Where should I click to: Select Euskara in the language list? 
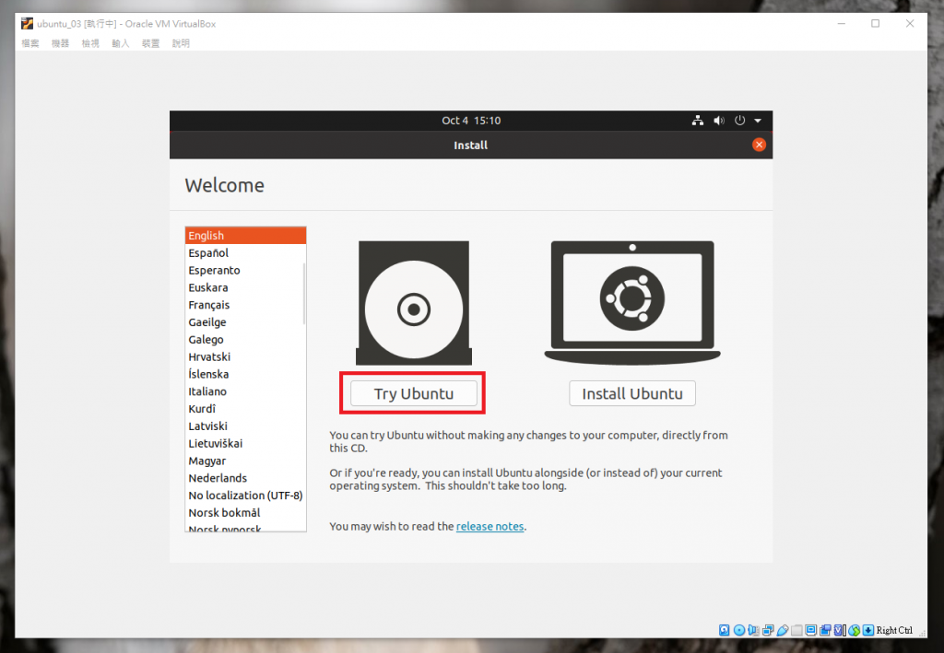click(x=245, y=287)
